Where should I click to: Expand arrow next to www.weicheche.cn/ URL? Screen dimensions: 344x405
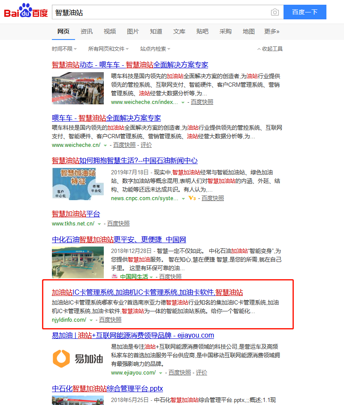[x=105, y=146]
